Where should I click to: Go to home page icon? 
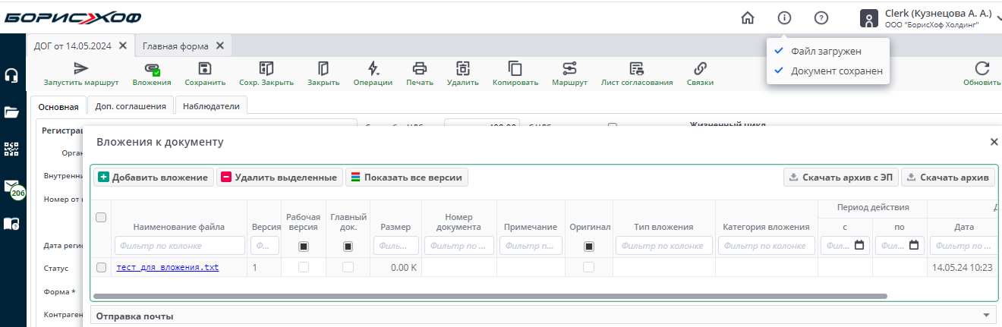[x=748, y=18]
